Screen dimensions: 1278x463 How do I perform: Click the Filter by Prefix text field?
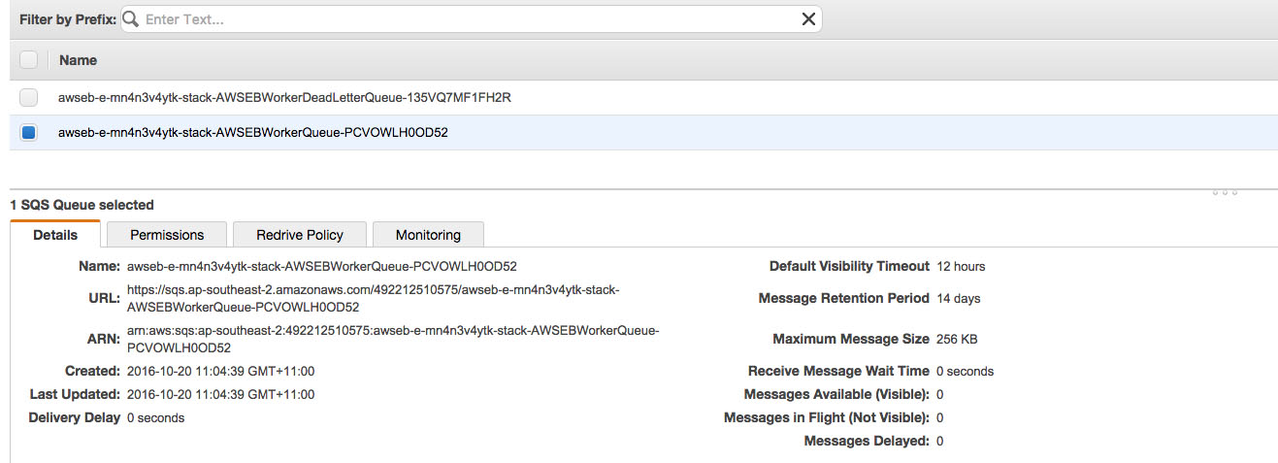pos(472,19)
